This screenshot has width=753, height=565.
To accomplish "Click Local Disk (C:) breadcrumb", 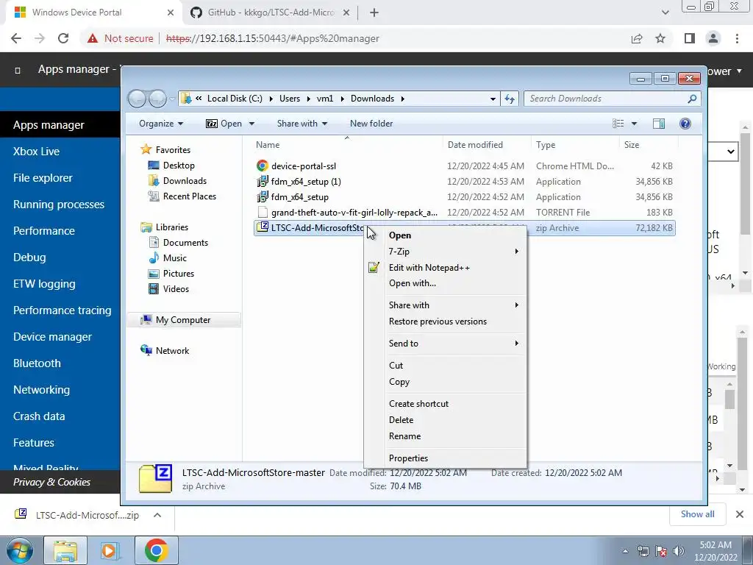I will click(x=235, y=99).
